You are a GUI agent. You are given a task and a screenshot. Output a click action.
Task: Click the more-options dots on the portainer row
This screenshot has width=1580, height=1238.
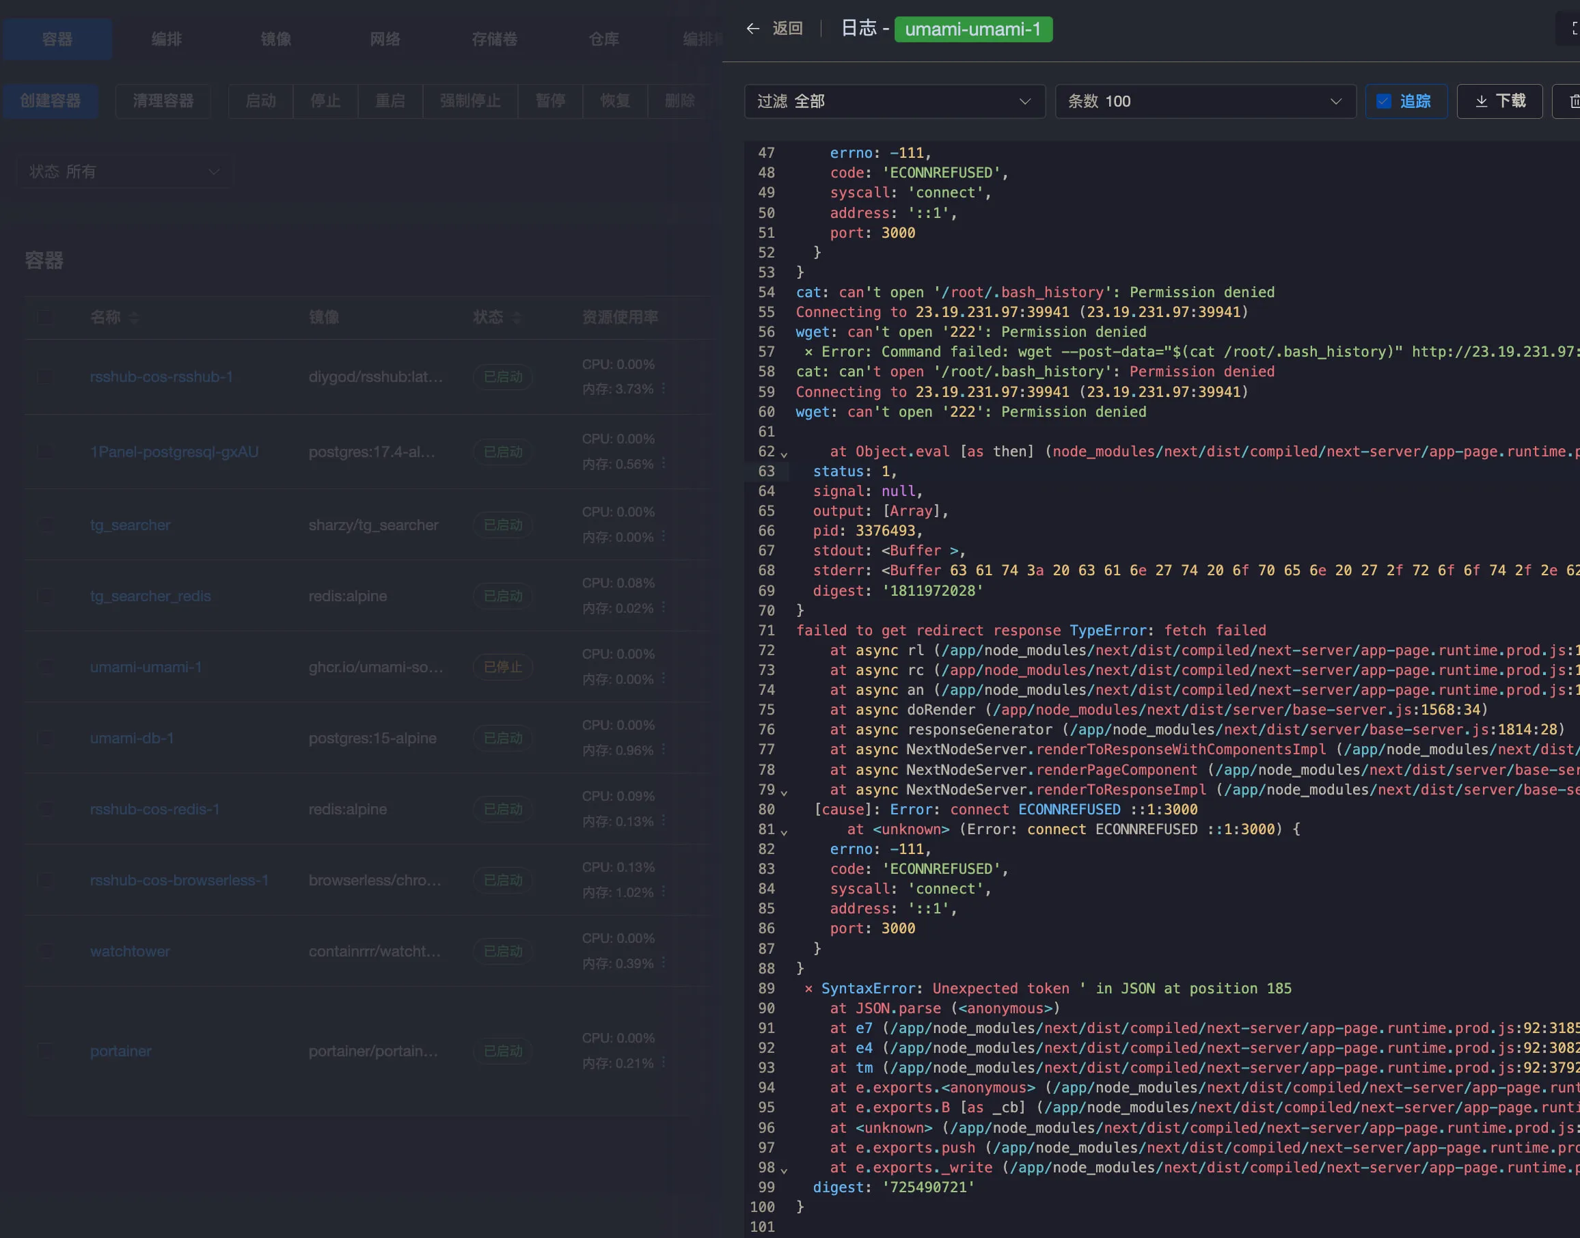click(664, 1062)
